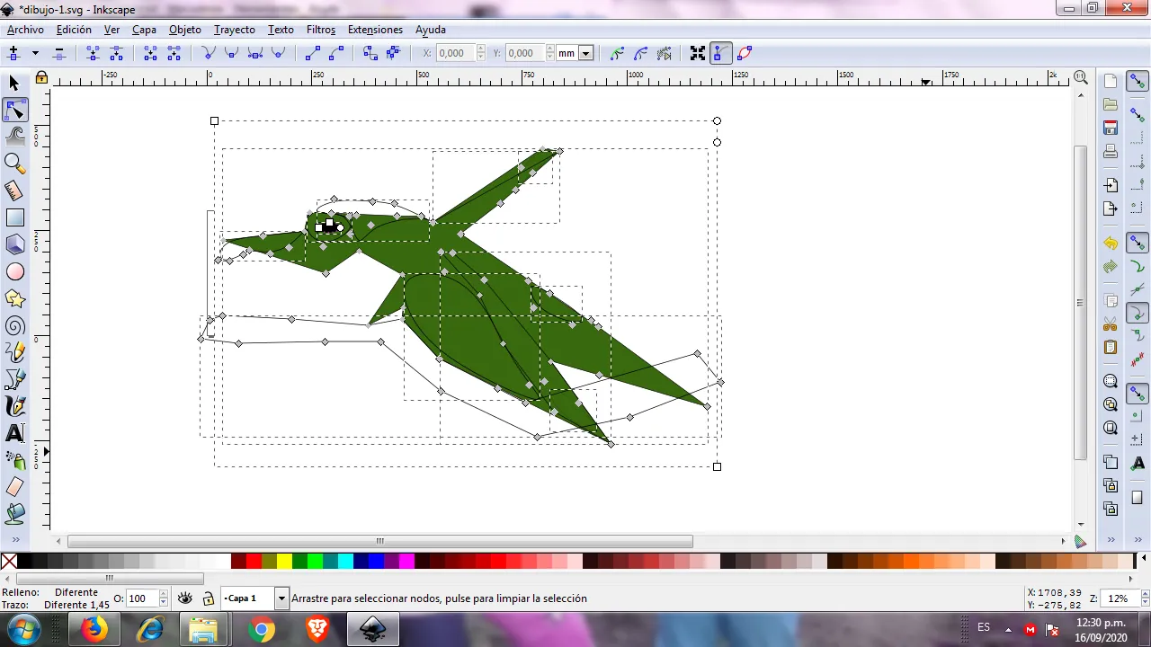
Task: Select the Pencil freehand tool
Action: pos(14,352)
